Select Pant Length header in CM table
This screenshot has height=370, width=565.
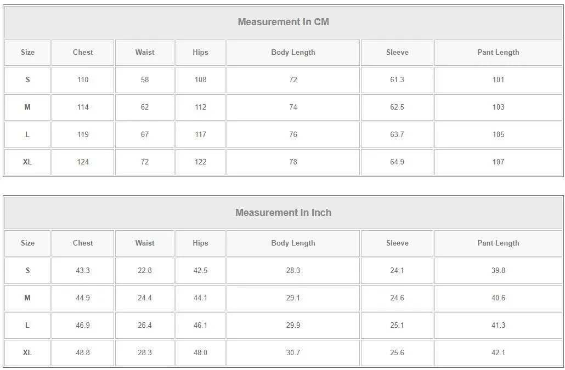tap(498, 53)
